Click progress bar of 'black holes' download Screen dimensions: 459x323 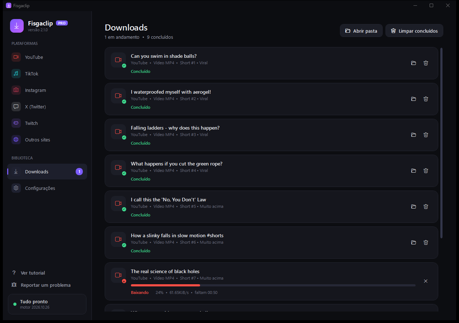(273, 285)
